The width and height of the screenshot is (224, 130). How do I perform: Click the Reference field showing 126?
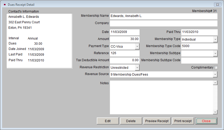[125, 54]
